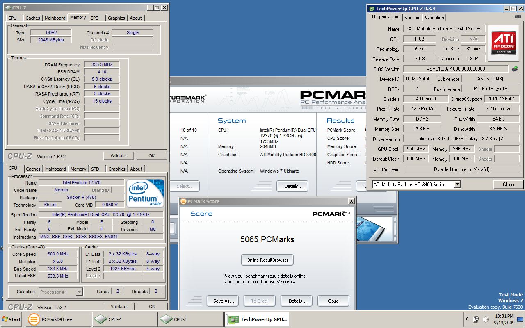Select the Graphics Card tab in GPU-Z
This screenshot has height=328, width=525.
coord(386,17)
